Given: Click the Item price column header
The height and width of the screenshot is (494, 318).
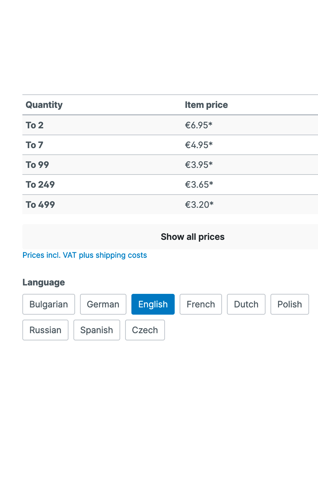Looking at the screenshot, I should point(206,105).
